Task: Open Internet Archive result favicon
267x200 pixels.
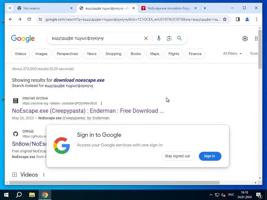Action: (15, 101)
